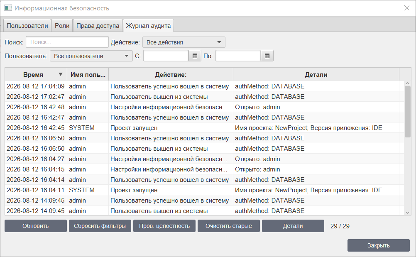This screenshot has height=257, width=416.
Task: Click the 29 / 29 record counter
Action: (x=340, y=226)
